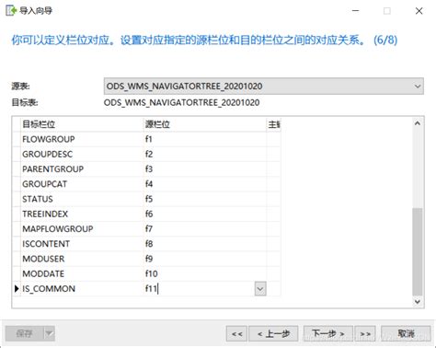Screen dimensions: 436x348
Task: Go to first step with << button
Action: point(236,333)
